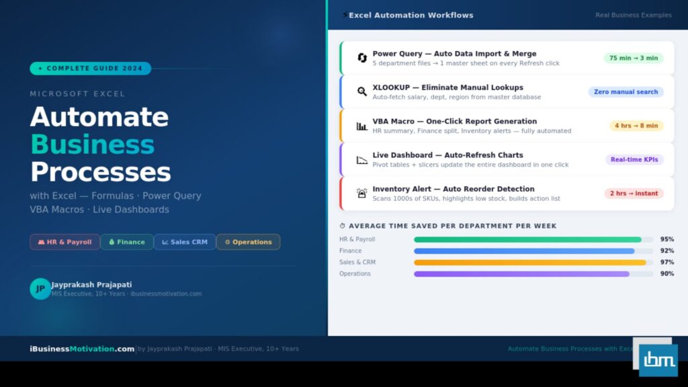Image resolution: width=688 pixels, height=387 pixels.
Task: Toggle the Sales CRM filter pill
Action: pos(184,242)
